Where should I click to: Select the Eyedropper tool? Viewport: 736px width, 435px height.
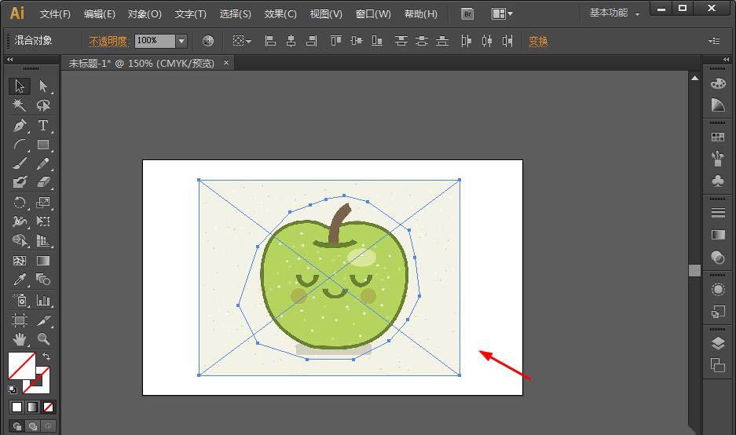(x=20, y=280)
